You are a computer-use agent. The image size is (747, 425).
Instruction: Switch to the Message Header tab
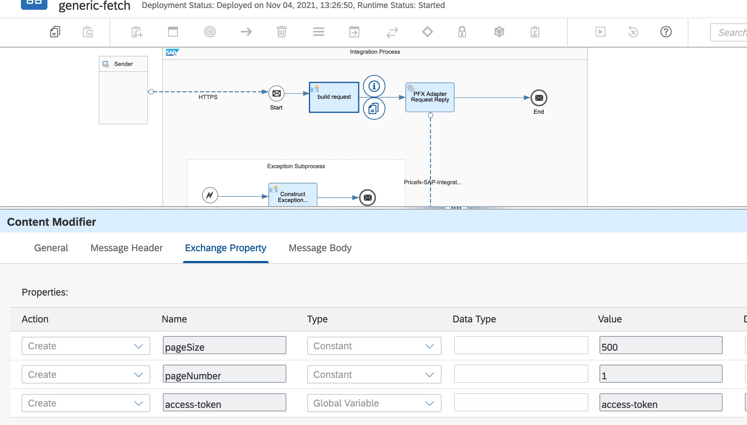[126, 248]
